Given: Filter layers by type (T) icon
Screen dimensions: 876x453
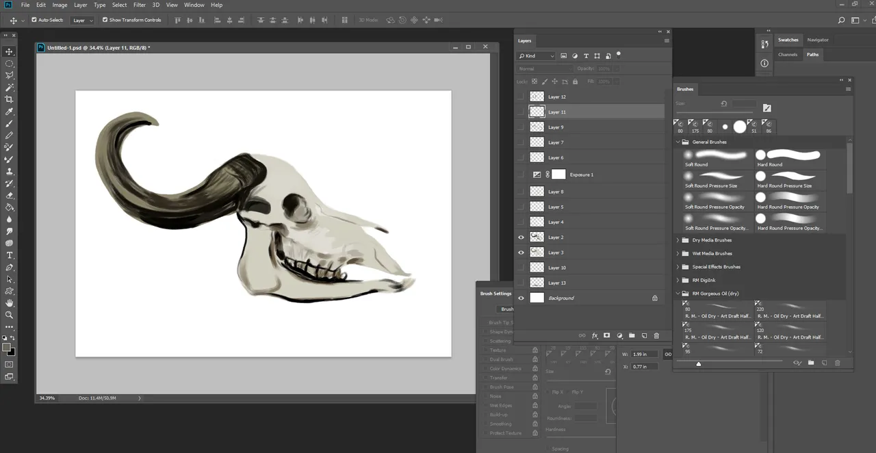Looking at the screenshot, I should tap(586, 55).
